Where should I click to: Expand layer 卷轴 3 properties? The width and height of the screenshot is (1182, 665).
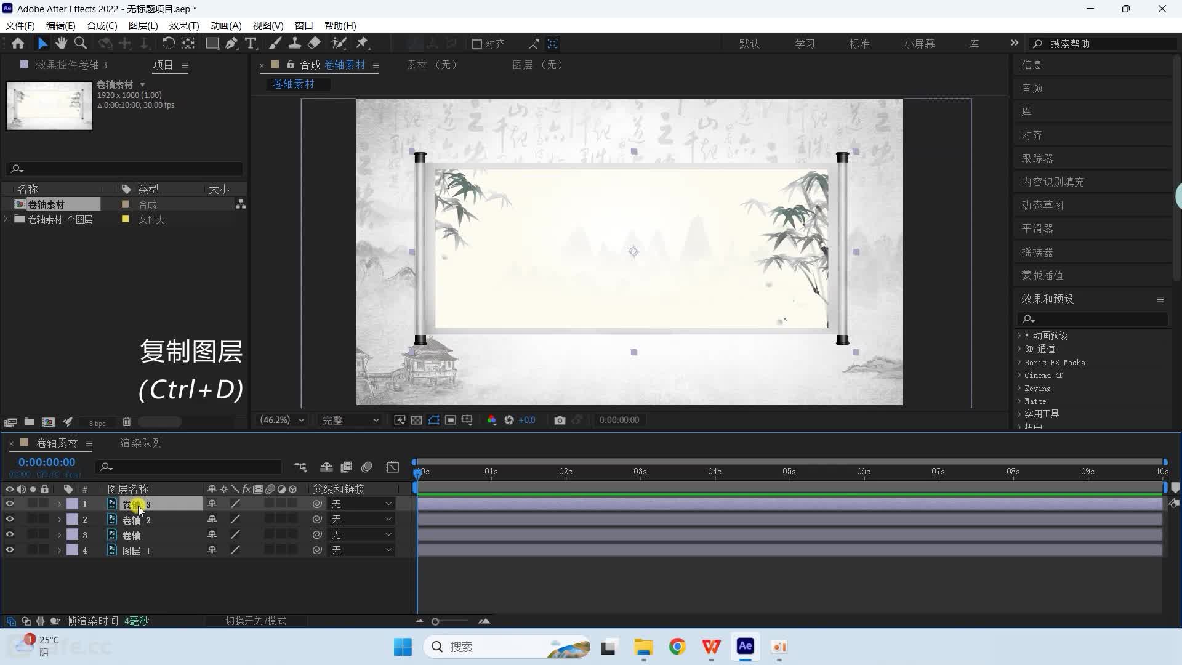point(59,504)
